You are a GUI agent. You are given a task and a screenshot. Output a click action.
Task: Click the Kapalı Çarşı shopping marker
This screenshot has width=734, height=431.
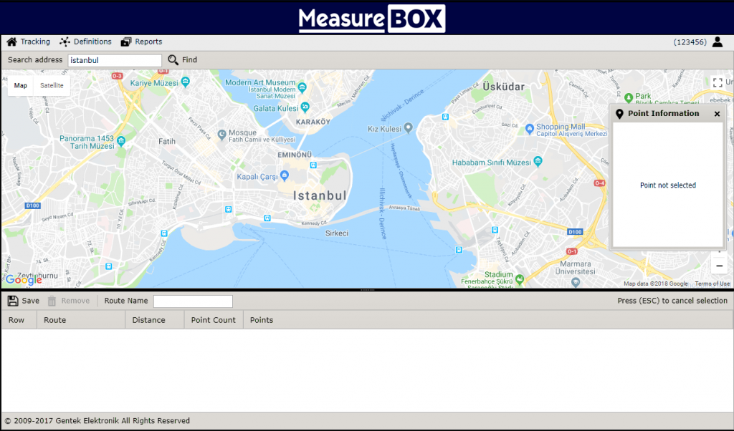tap(285, 175)
